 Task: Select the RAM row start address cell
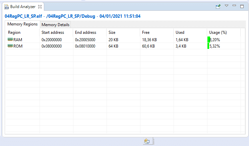coord(52,40)
